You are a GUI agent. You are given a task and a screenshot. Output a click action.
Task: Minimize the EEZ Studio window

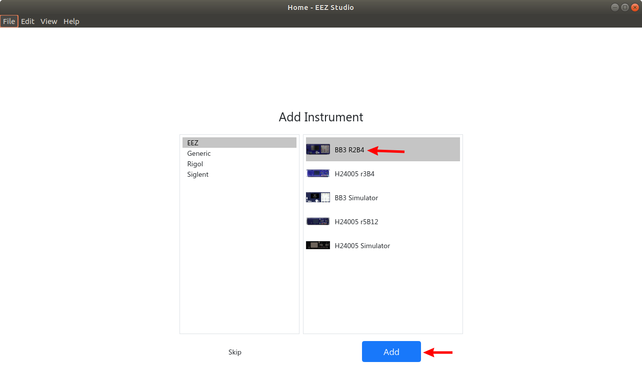614,7
